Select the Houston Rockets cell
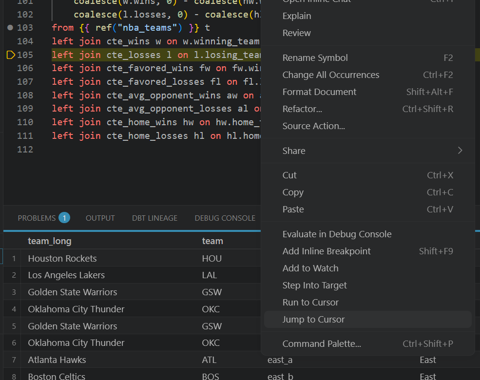The width and height of the screenshot is (480, 380). [62, 259]
